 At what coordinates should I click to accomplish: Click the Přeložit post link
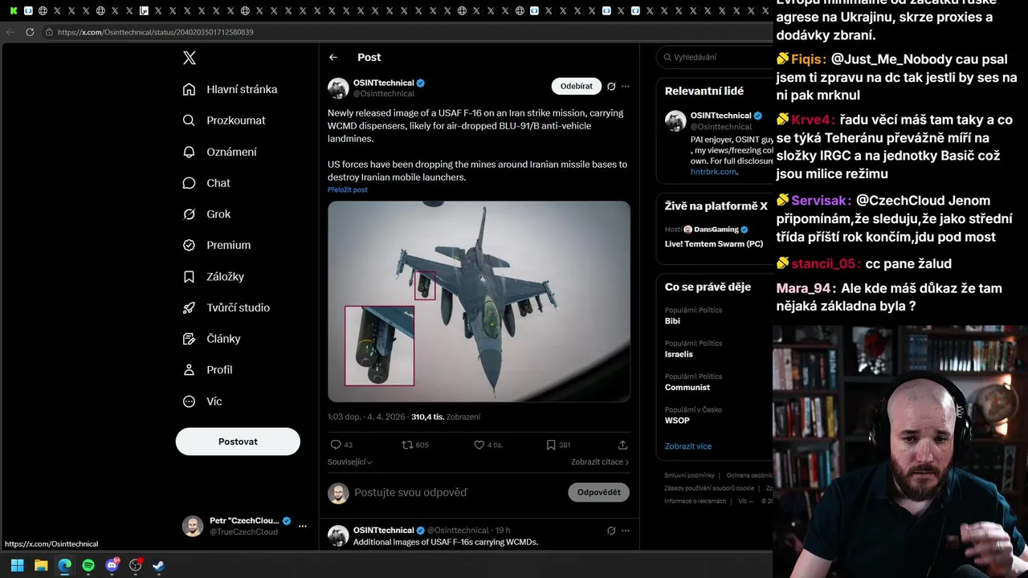(348, 189)
